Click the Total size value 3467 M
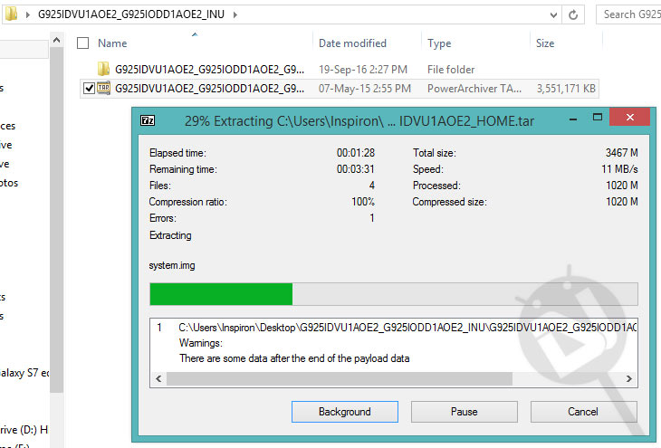The image size is (661, 448). (621, 153)
